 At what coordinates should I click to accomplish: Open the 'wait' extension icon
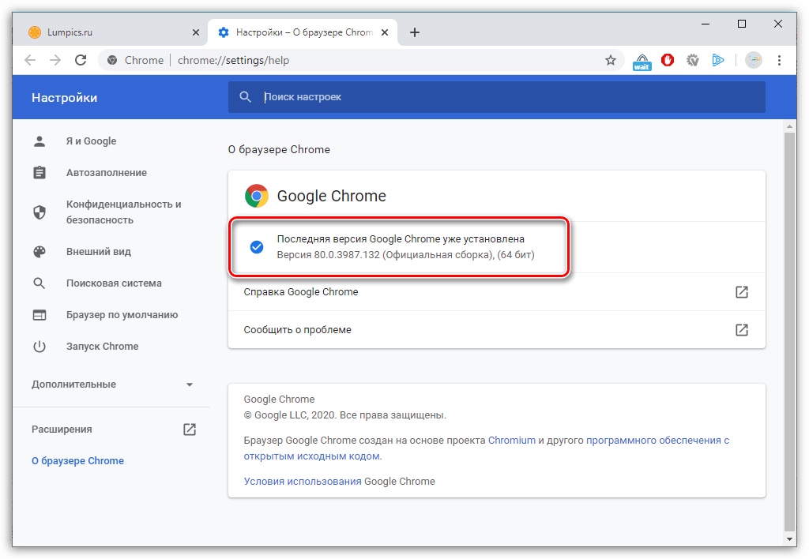(x=642, y=61)
